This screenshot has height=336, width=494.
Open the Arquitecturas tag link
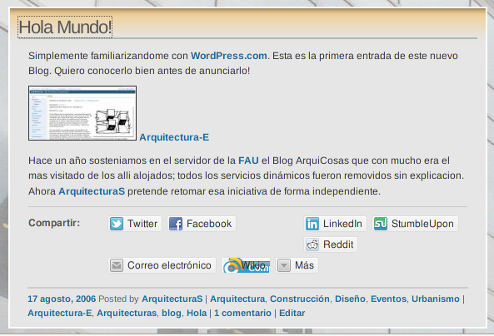click(x=127, y=313)
